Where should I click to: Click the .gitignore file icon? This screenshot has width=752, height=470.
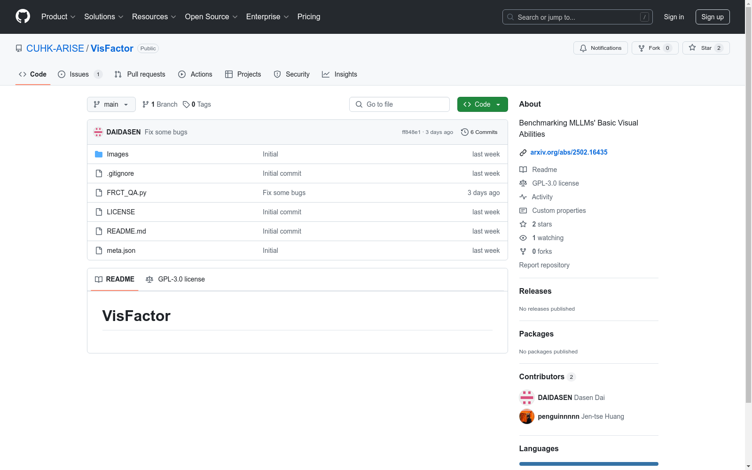[x=99, y=173]
